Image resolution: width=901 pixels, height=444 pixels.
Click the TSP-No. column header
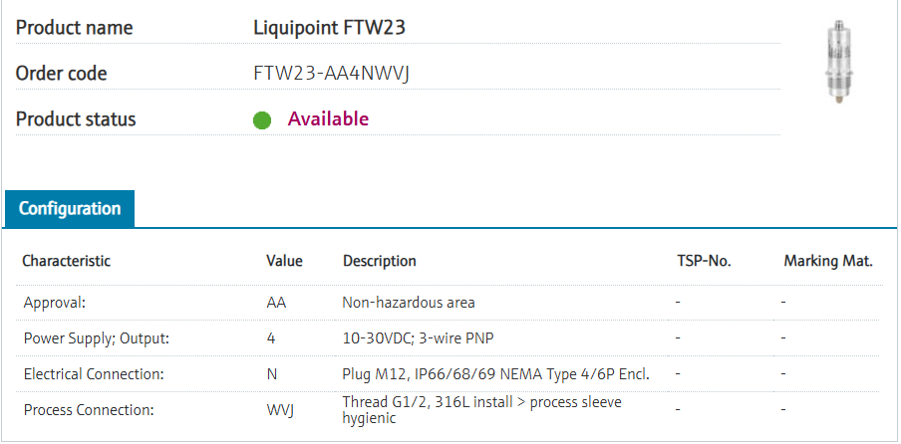pos(704,261)
